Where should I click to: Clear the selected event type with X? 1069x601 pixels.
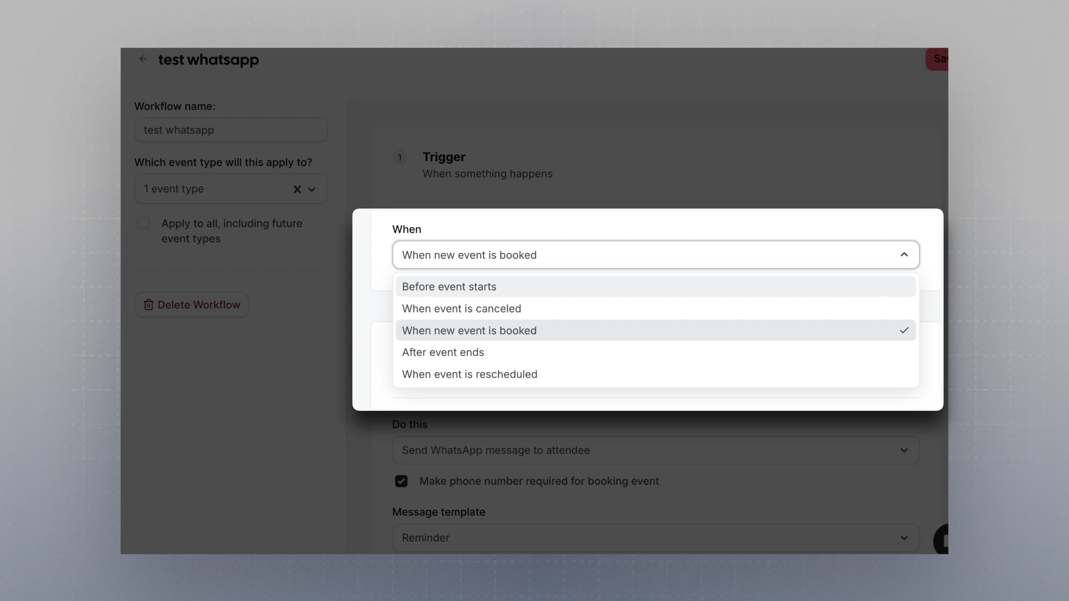(x=297, y=189)
